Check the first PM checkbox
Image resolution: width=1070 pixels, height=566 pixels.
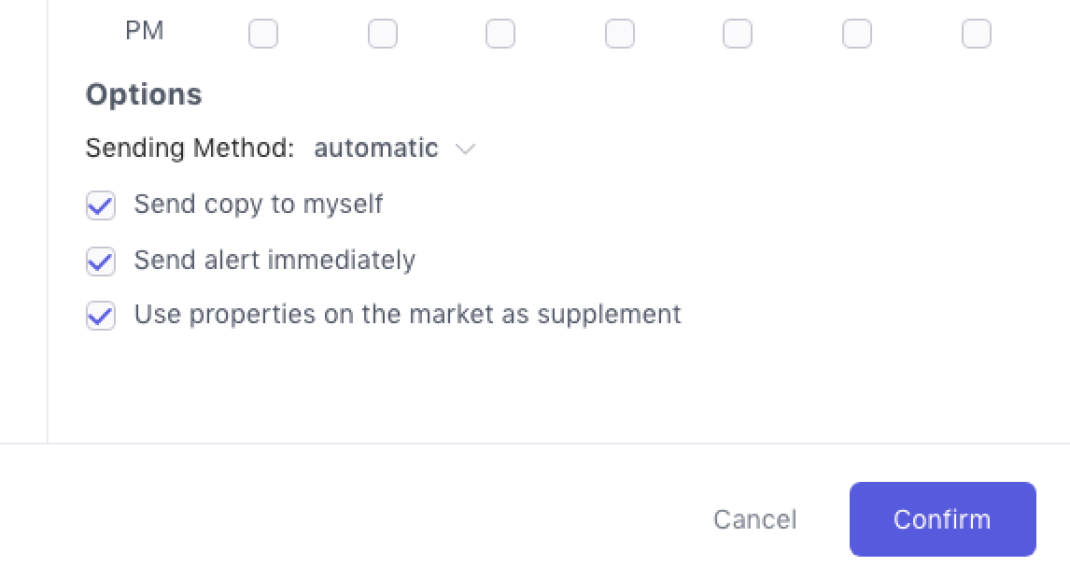[263, 35]
